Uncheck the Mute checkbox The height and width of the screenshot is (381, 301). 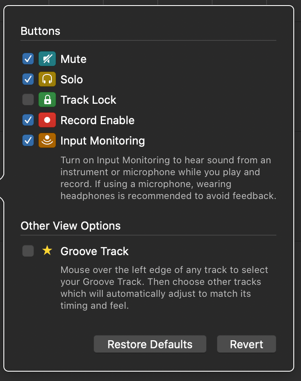point(28,59)
